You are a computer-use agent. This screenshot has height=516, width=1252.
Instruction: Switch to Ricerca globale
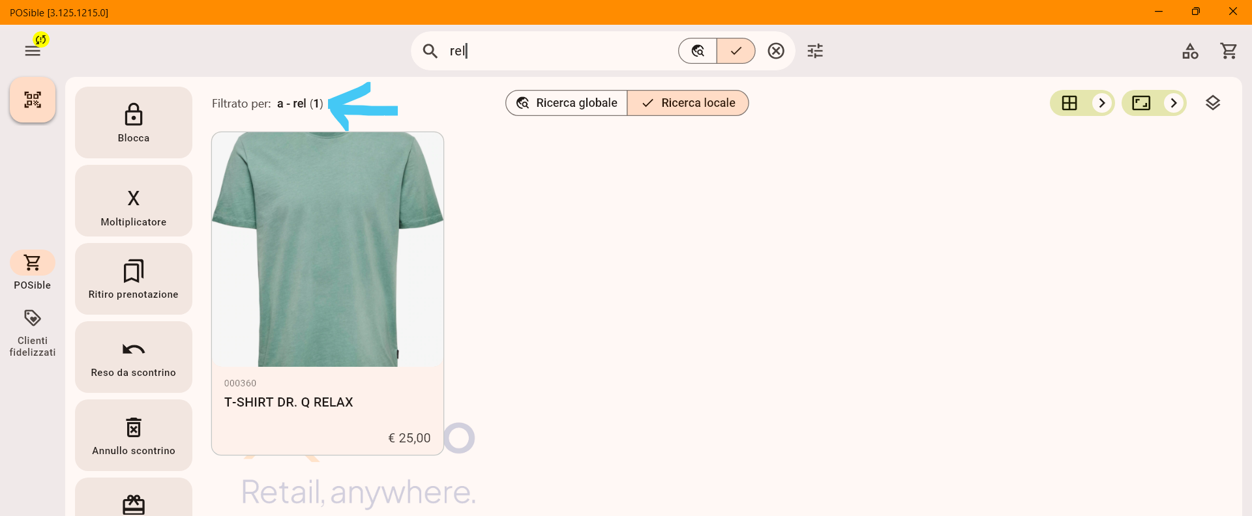coord(567,103)
